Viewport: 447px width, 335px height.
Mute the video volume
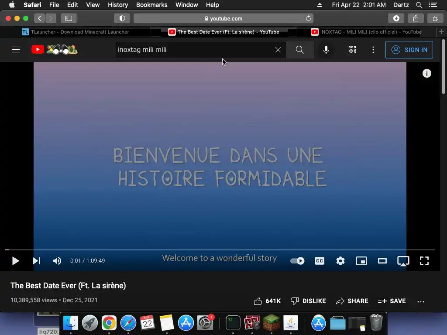[x=57, y=261]
